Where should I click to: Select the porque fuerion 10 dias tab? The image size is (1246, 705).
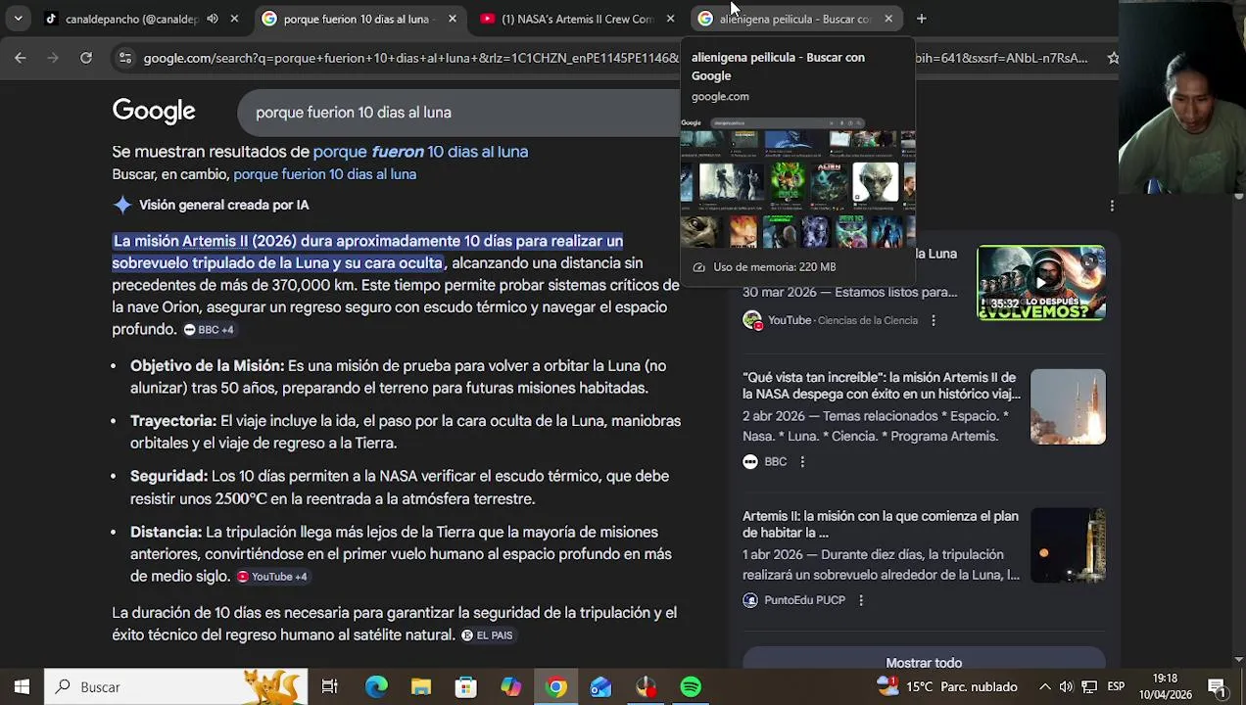(359, 19)
